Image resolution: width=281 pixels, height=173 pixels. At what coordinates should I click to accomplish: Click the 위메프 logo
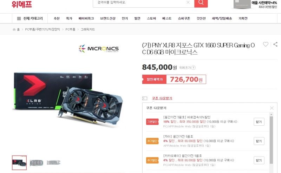tap(22, 4)
